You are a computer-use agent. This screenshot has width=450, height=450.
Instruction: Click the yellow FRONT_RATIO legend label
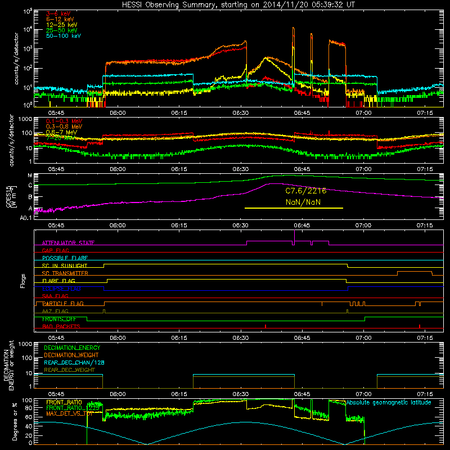(x=64, y=402)
